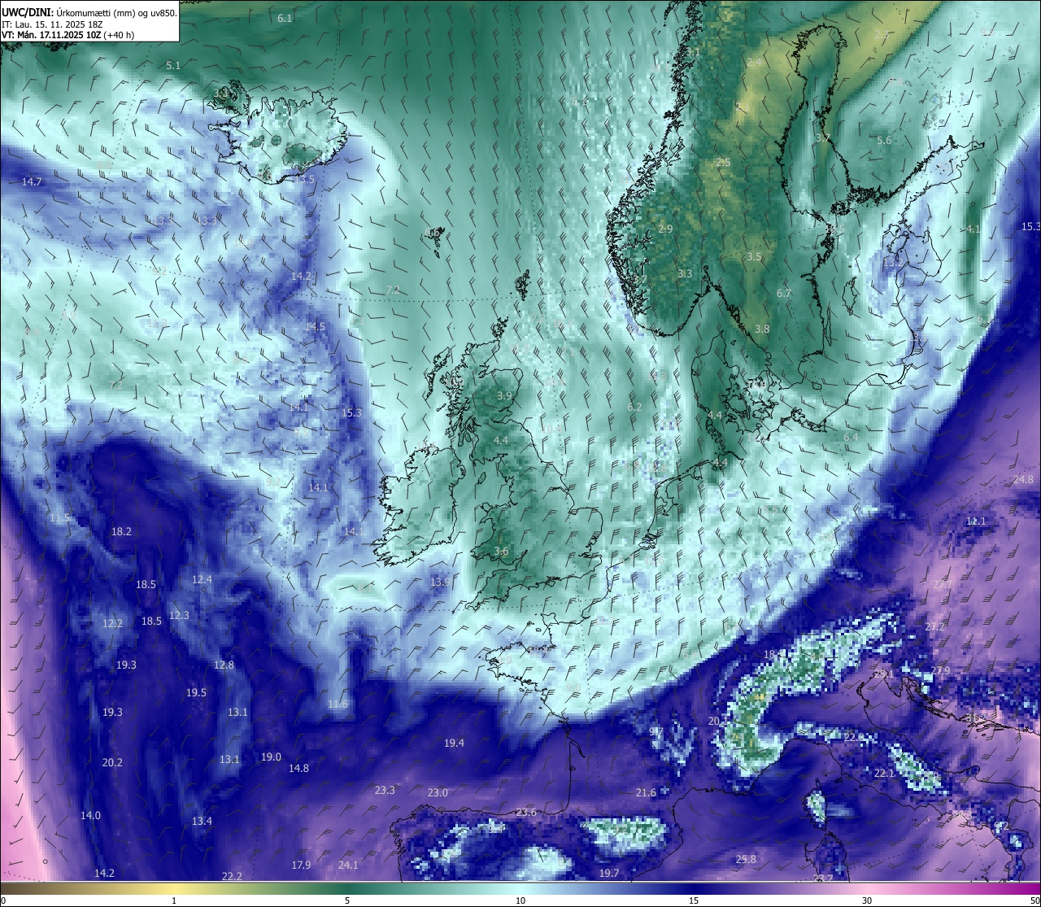Viewport: 1041px width, 907px height.
Task: Click the 3.9 value over Scotland
Action: tap(504, 395)
